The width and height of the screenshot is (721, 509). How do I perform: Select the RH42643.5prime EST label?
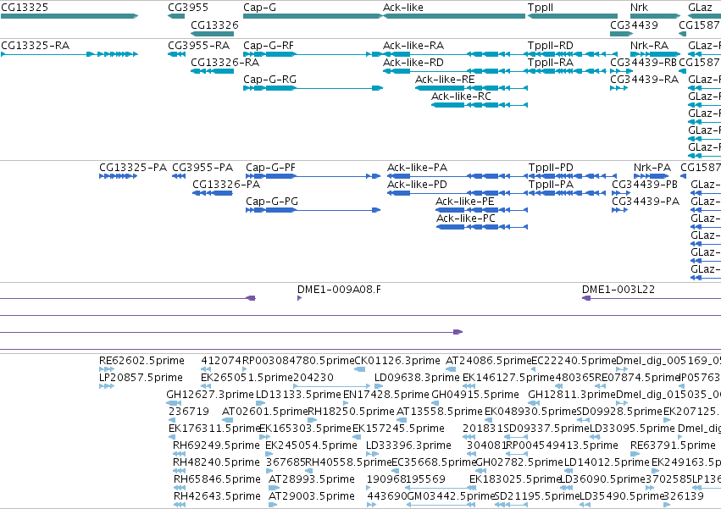click(217, 496)
